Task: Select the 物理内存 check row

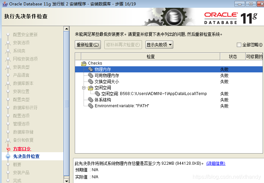Action: point(169,69)
